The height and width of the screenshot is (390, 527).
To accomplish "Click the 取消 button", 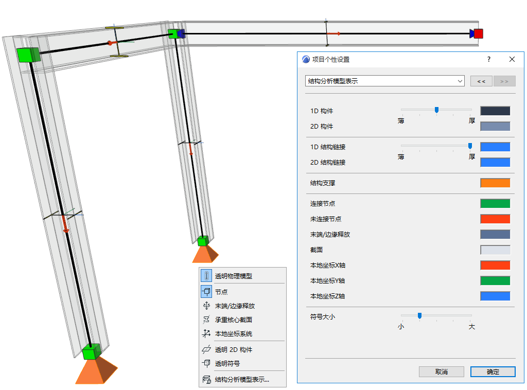I will 441,372.
